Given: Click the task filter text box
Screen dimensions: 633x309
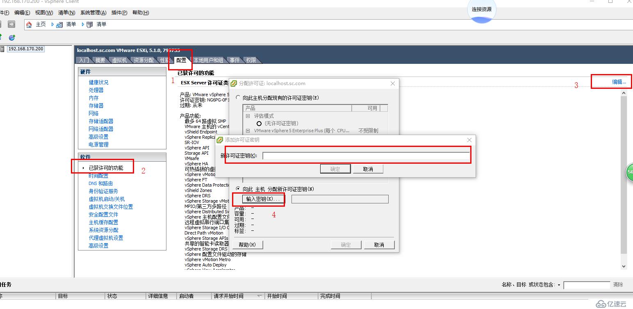Looking at the screenshot, I should (x=587, y=285).
